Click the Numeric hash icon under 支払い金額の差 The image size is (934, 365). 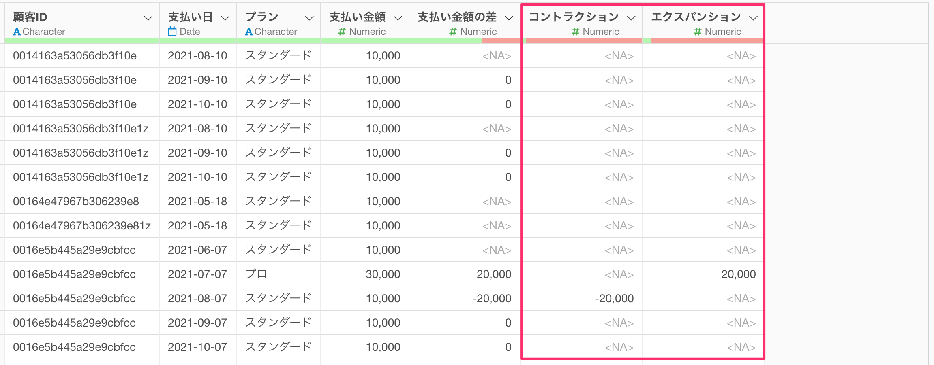(x=453, y=32)
